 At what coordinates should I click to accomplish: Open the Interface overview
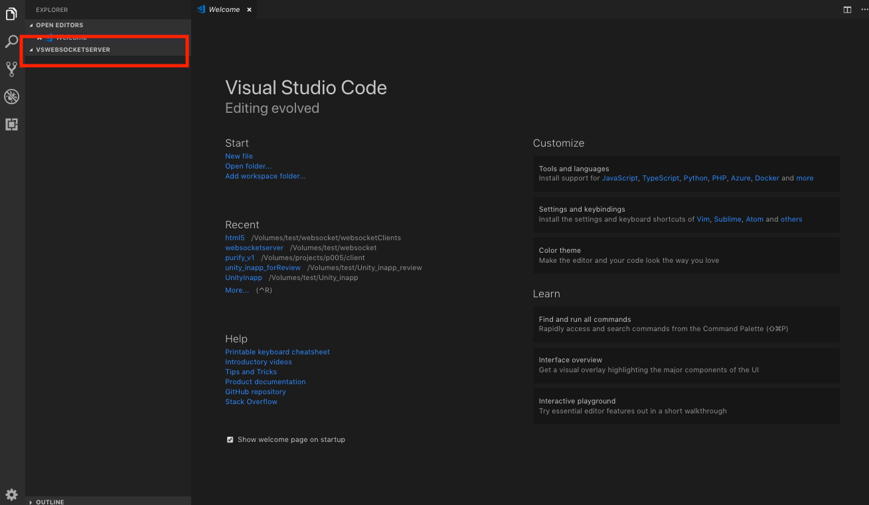point(686,365)
